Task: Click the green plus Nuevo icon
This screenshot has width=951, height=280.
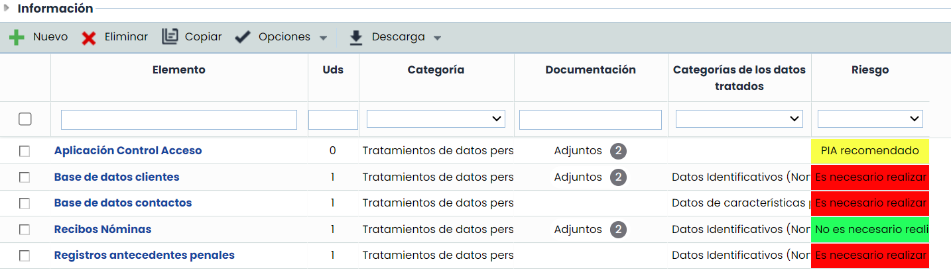Action: pyautogui.click(x=17, y=38)
